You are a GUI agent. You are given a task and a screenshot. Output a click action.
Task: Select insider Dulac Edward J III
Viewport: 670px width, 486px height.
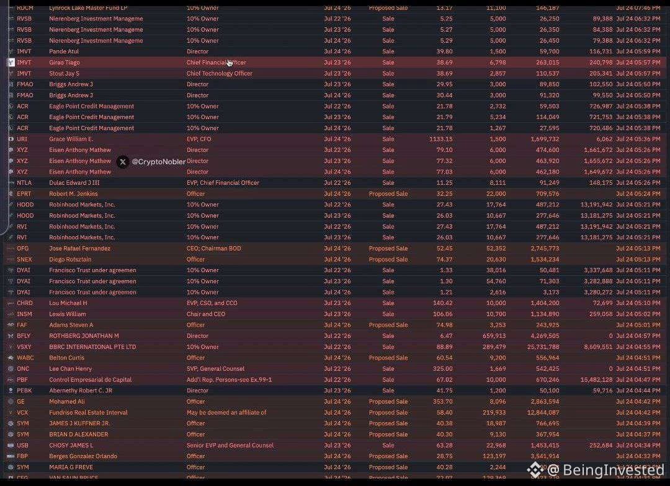74,183
